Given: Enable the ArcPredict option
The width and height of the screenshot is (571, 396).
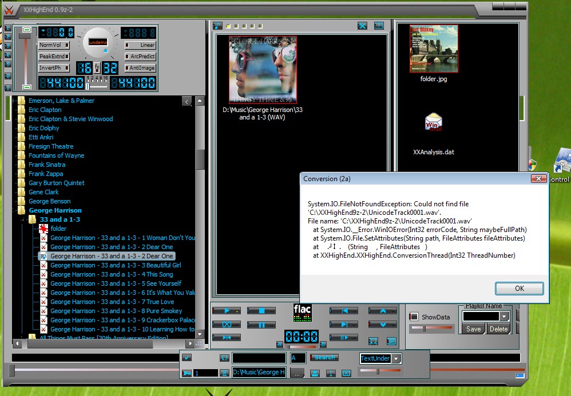Looking at the screenshot, I should 140,57.
